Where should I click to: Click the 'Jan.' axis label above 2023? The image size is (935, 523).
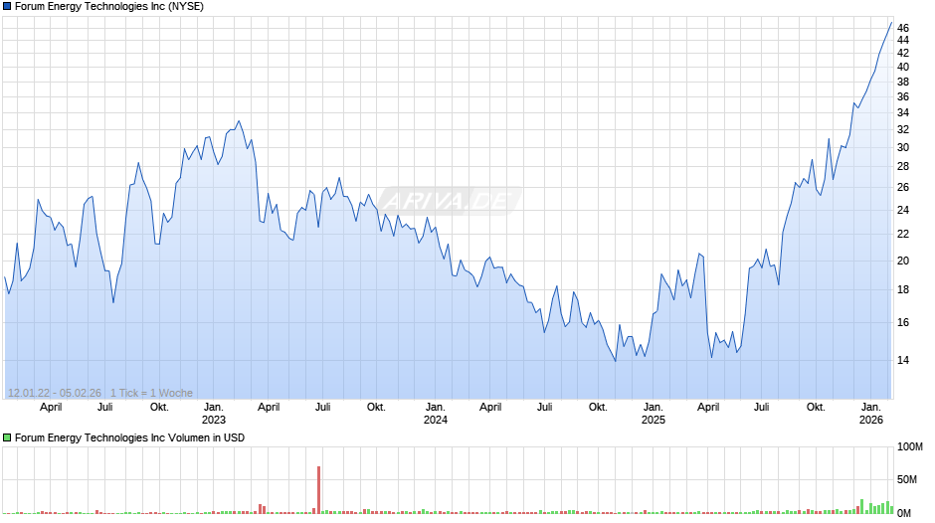pos(214,408)
